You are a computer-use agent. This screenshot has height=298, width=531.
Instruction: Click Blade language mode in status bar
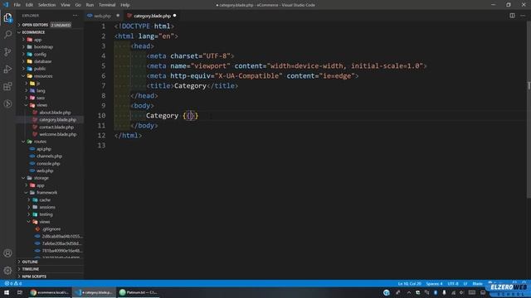[478, 283]
